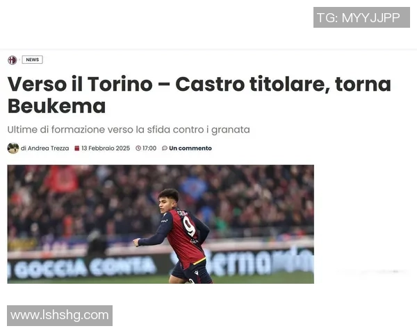Click the player's face in the photo
This screenshot has height=333, width=417.
[x=166, y=204]
